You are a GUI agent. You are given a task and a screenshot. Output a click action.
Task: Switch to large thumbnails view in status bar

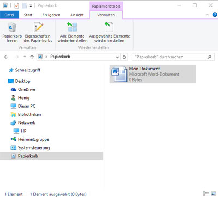(x=213, y=194)
